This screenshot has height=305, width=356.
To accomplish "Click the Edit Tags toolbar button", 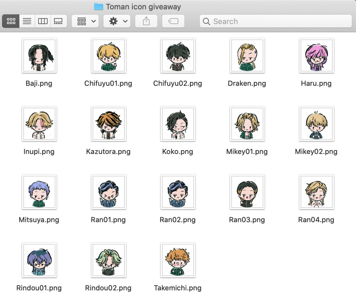I will point(173,21).
